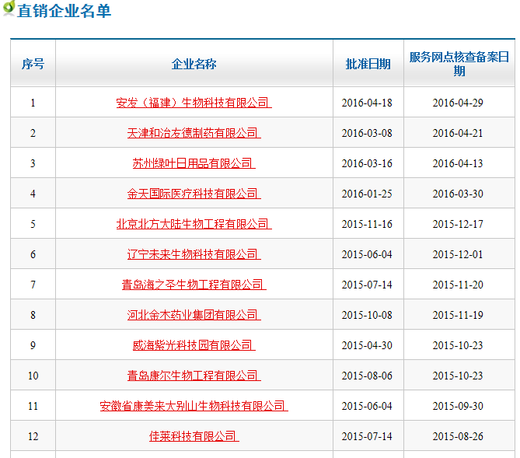The width and height of the screenshot is (520, 458).
Task: Select filing date 2015-08-26 cell
Action: click(x=458, y=436)
